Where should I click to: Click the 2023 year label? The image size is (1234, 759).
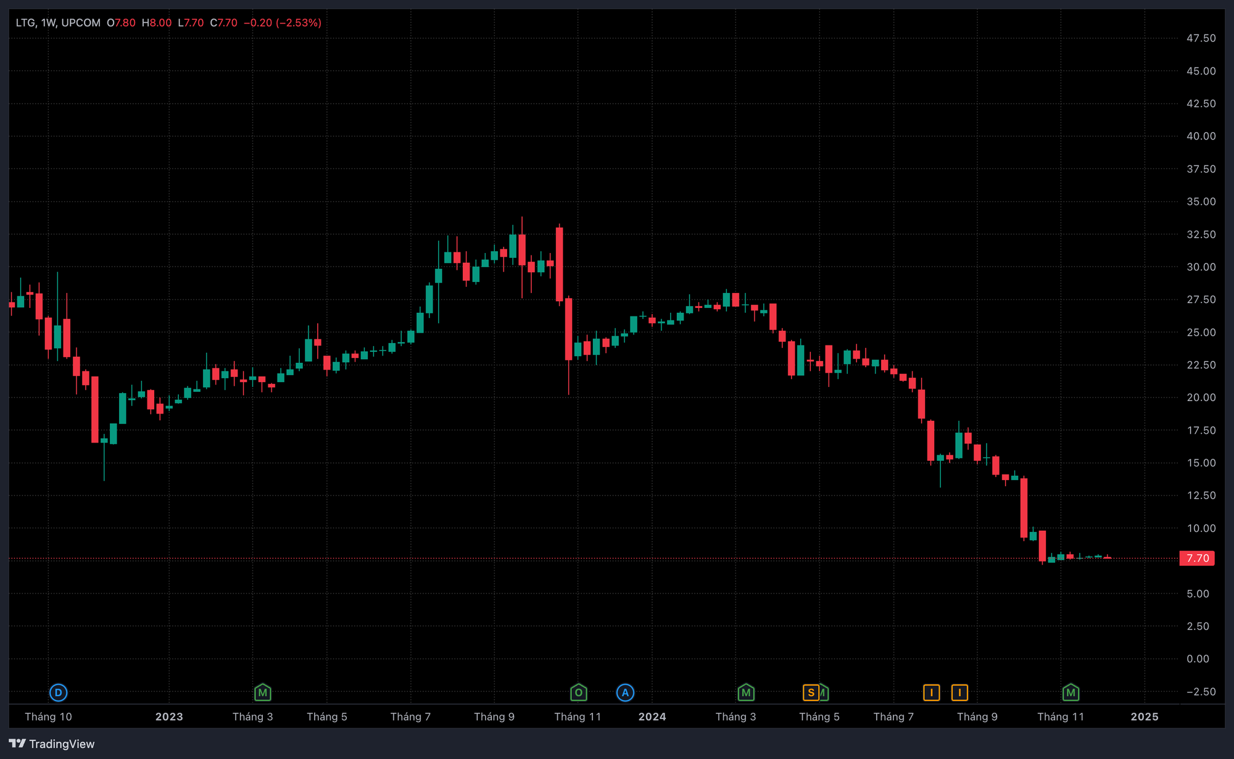169,717
